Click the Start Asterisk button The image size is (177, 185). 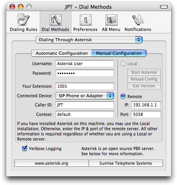click(x=144, y=72)
